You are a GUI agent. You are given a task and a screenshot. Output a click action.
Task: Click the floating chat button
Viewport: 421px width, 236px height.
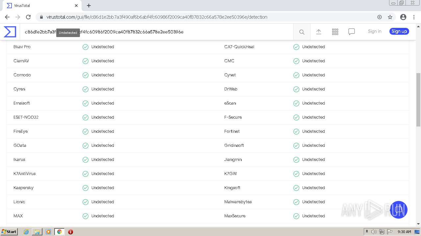pos(399,210)
